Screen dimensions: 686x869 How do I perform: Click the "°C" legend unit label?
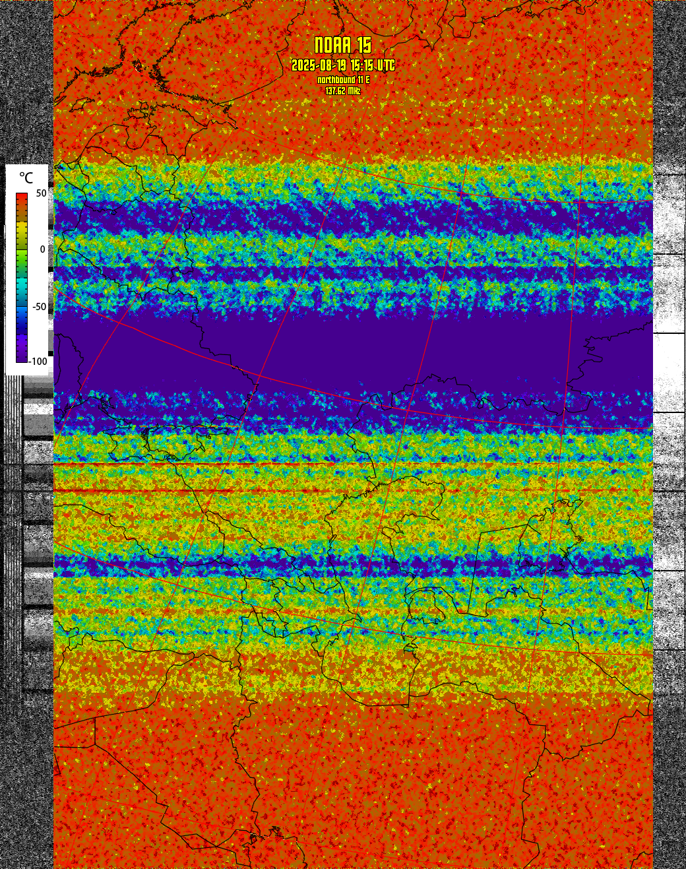pos(26,178)
